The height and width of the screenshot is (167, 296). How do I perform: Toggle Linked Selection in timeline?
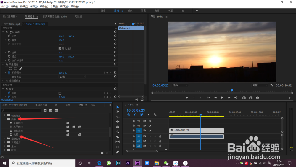point(142,114)
